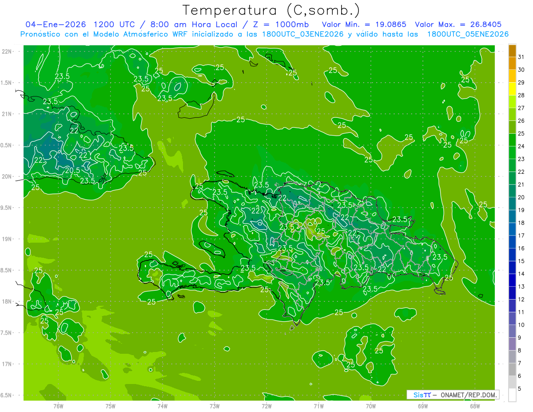This screenshot has height=412, width=533.
Task: Click the "73W" longitude axis label
Action: pyautogui.click(x=215, y=406)
